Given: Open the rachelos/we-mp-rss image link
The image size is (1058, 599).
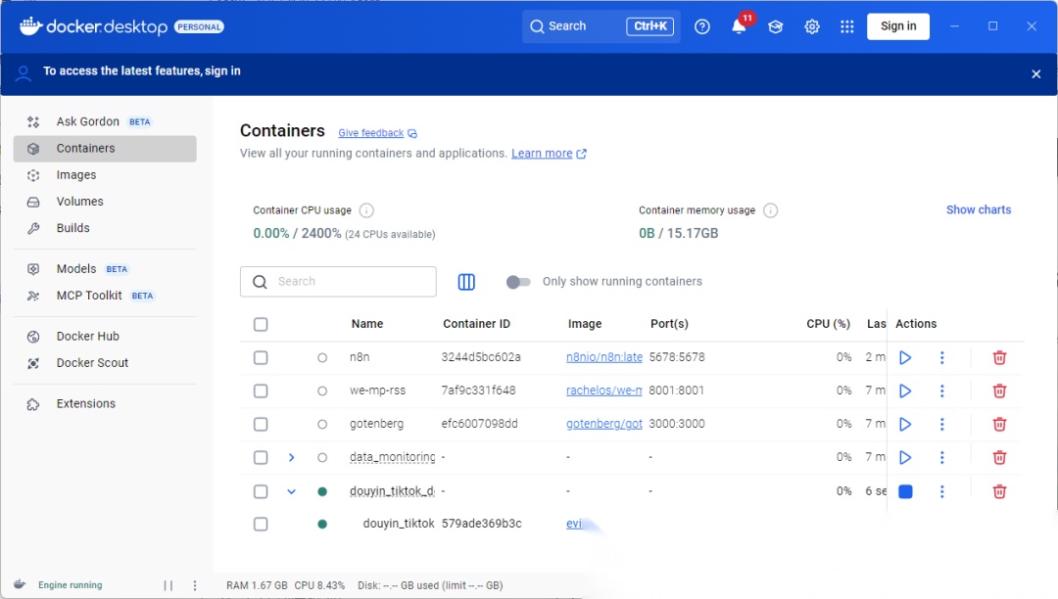Looking at the screenshot, I should coord(603,391).
